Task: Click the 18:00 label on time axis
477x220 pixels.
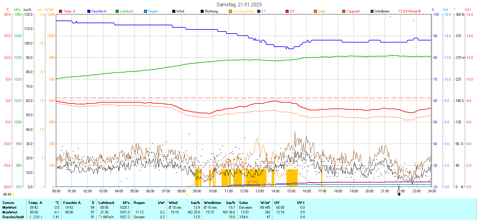Action: pyautogui.click(x=338, y=191)
